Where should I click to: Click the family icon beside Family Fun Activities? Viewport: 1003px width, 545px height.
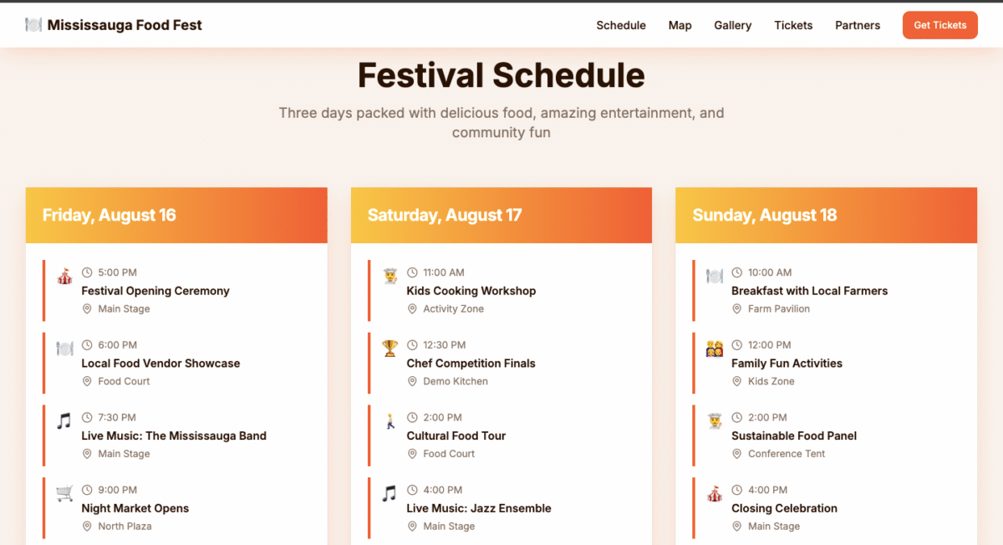coord(715,349)
